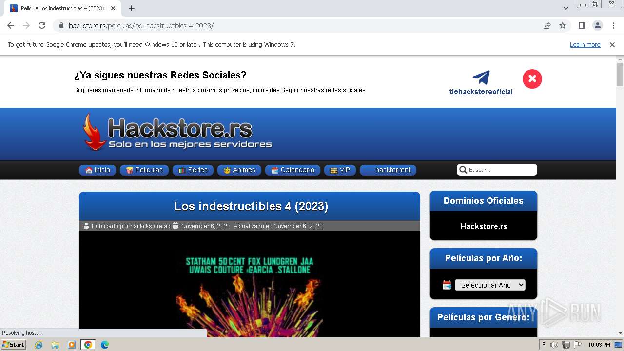Open the Chrome side panel icon

pyautogui.click(x=582, y=25)
